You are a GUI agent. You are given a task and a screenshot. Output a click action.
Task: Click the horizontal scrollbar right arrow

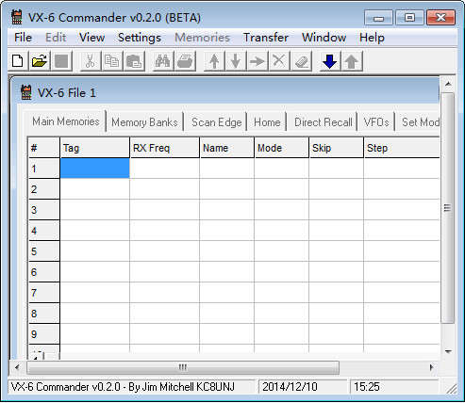coord(432,367)
